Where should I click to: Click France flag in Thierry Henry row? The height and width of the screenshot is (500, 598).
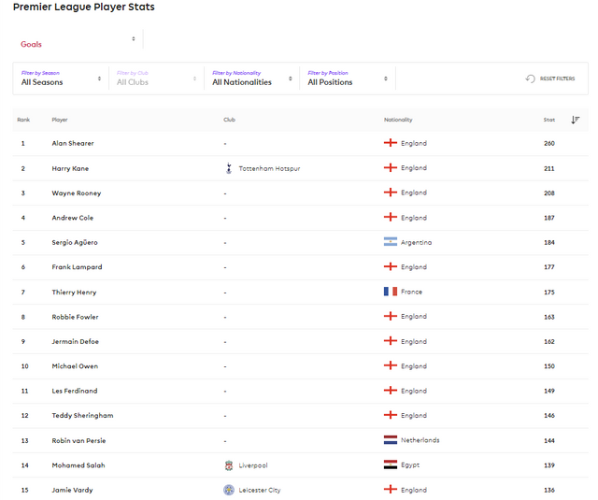coord(391,292)
